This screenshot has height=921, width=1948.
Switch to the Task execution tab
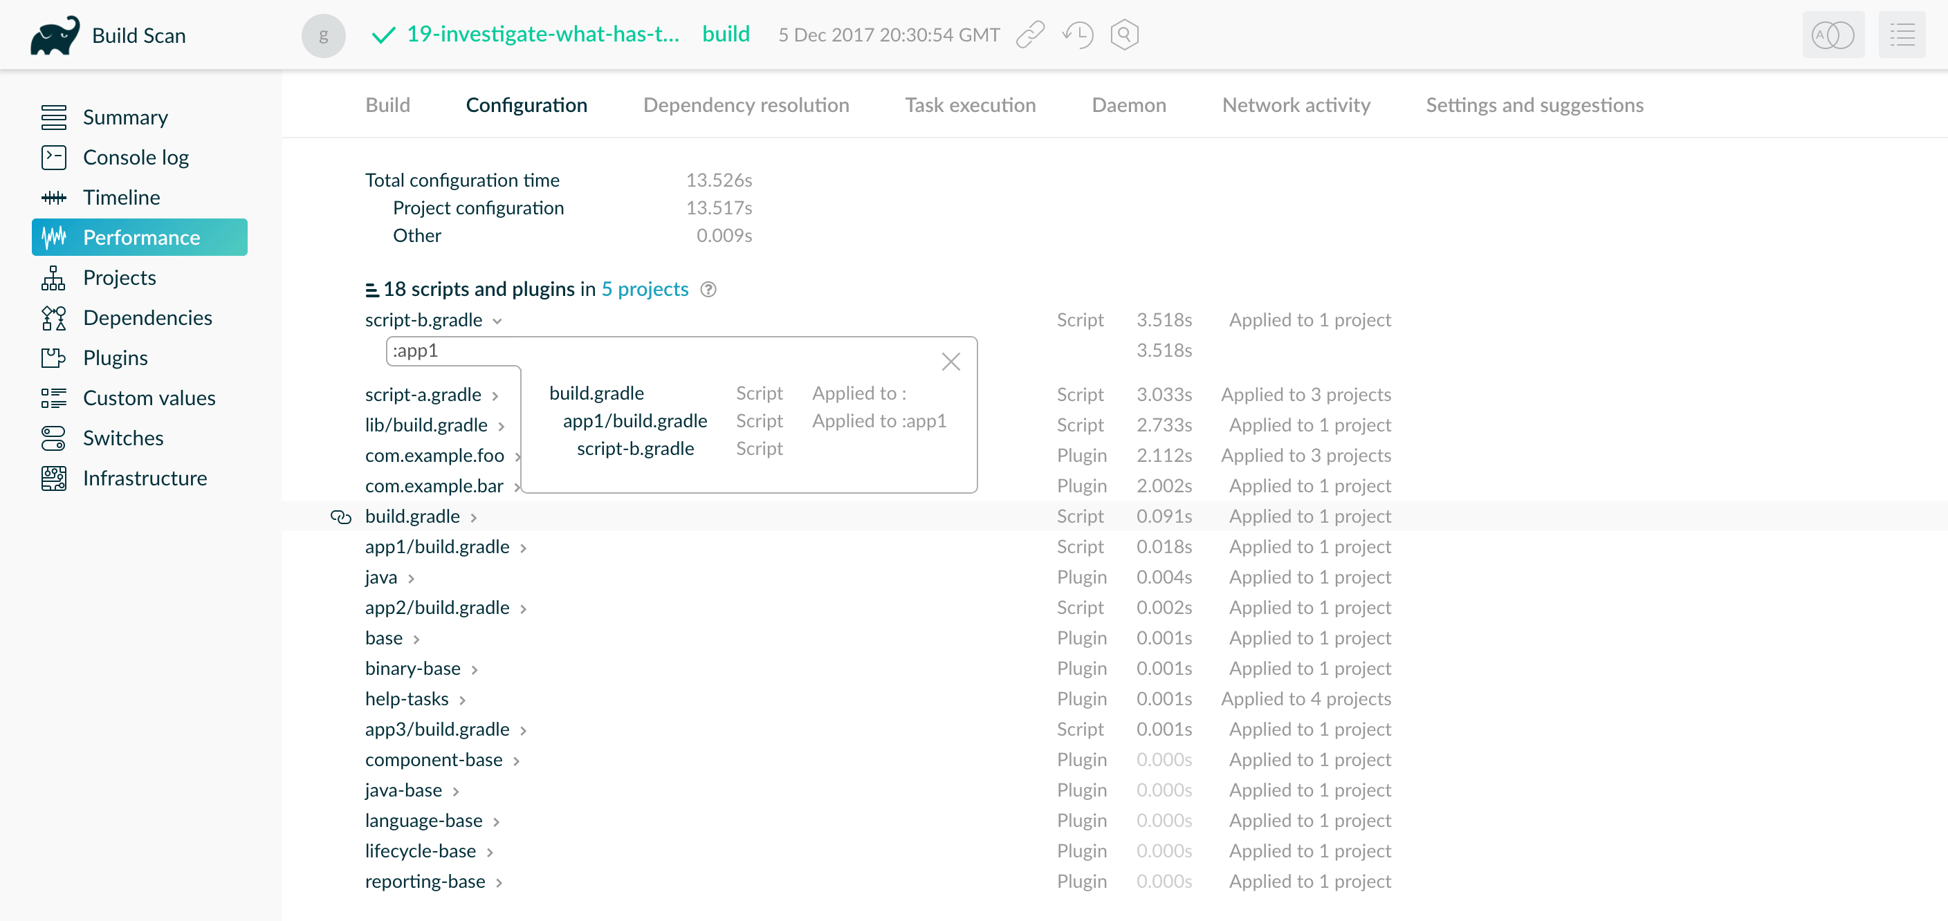(x=971, y=104)
